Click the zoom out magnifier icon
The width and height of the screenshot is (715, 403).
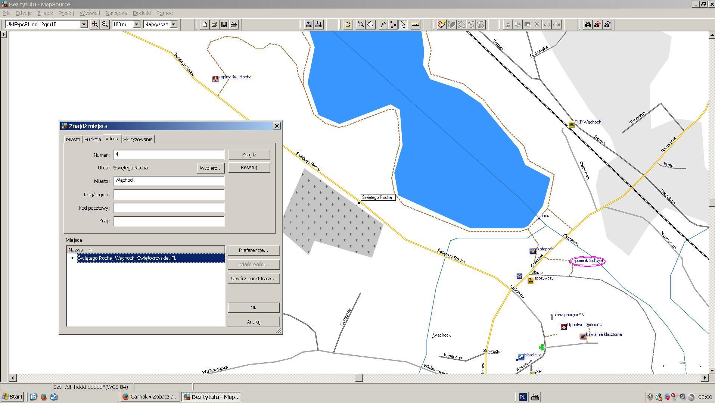(x=105, y=24)
